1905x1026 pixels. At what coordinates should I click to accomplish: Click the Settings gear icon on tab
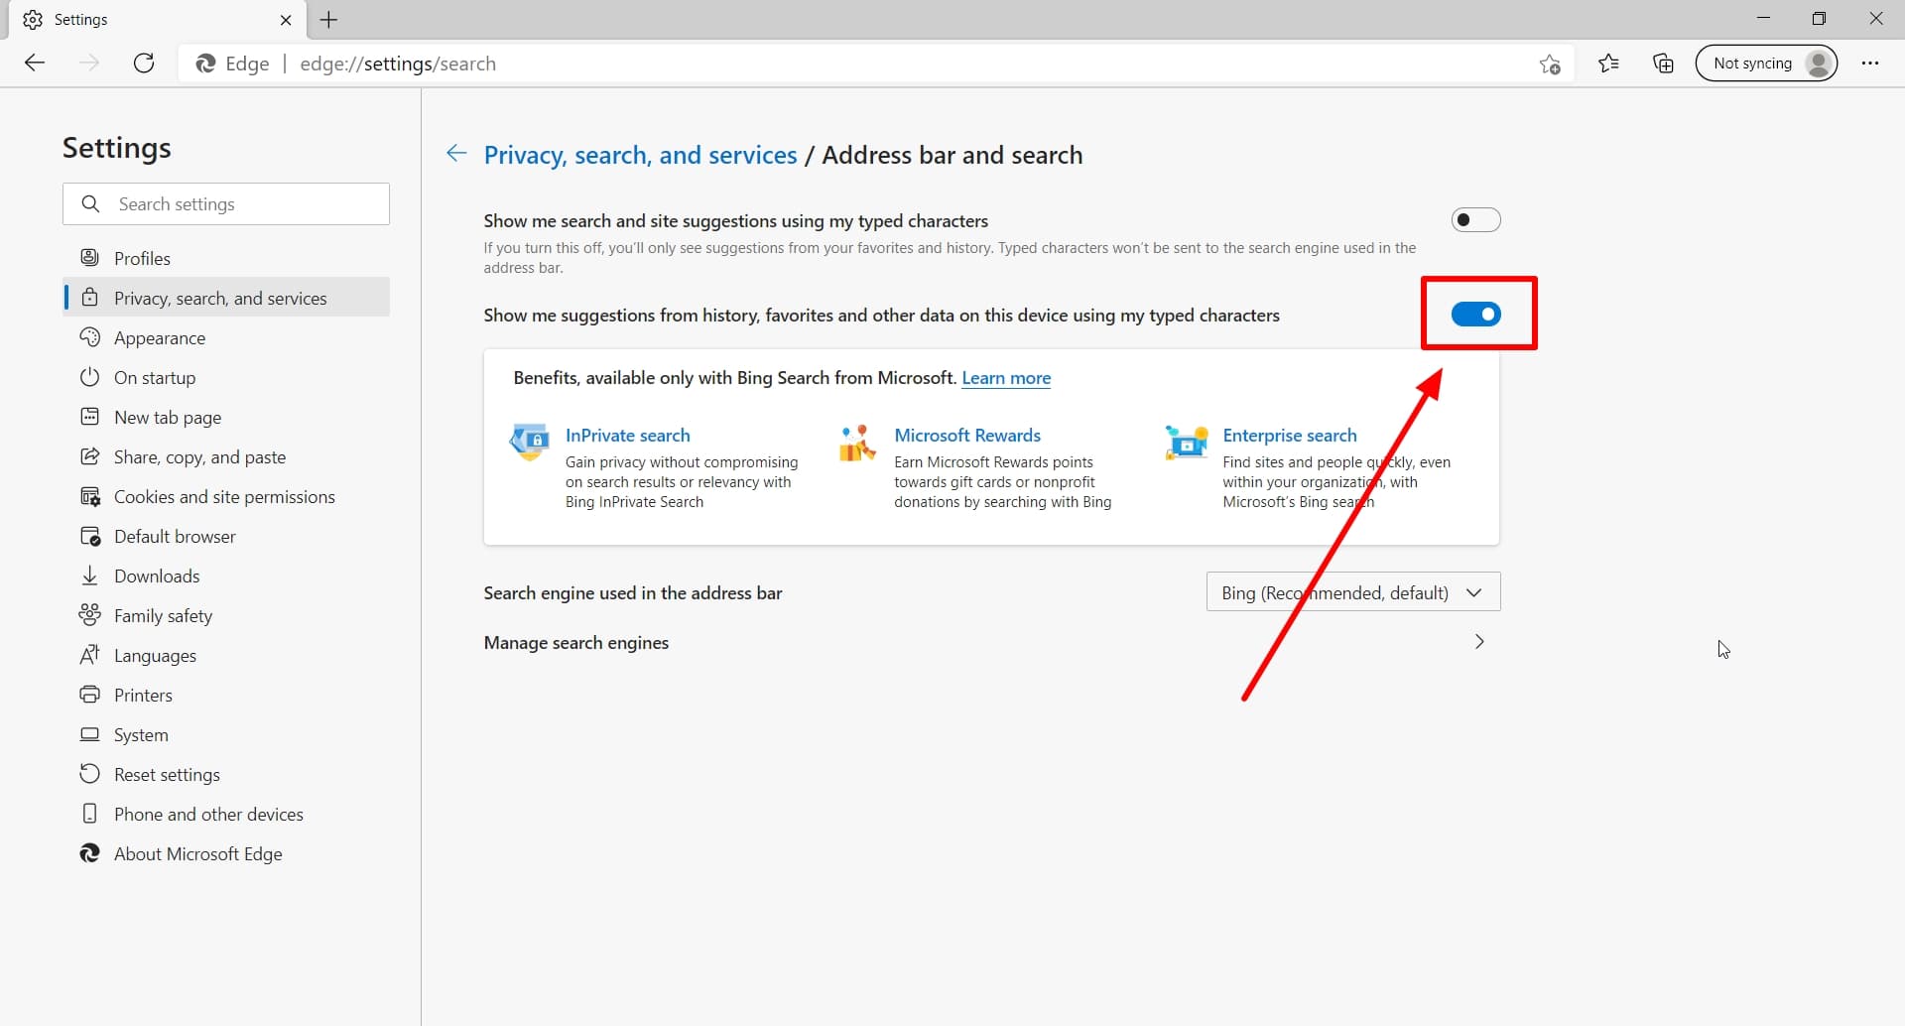tap(33, 20)
